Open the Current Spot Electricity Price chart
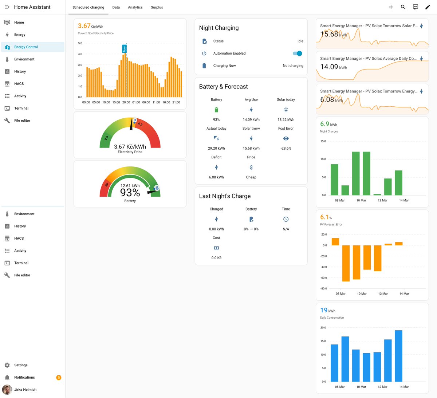Viewport: 437px width, 398px height. click(x=130, y=64)
